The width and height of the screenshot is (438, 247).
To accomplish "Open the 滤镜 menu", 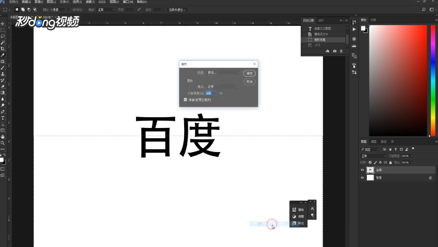I will click(x=90, y=2).
